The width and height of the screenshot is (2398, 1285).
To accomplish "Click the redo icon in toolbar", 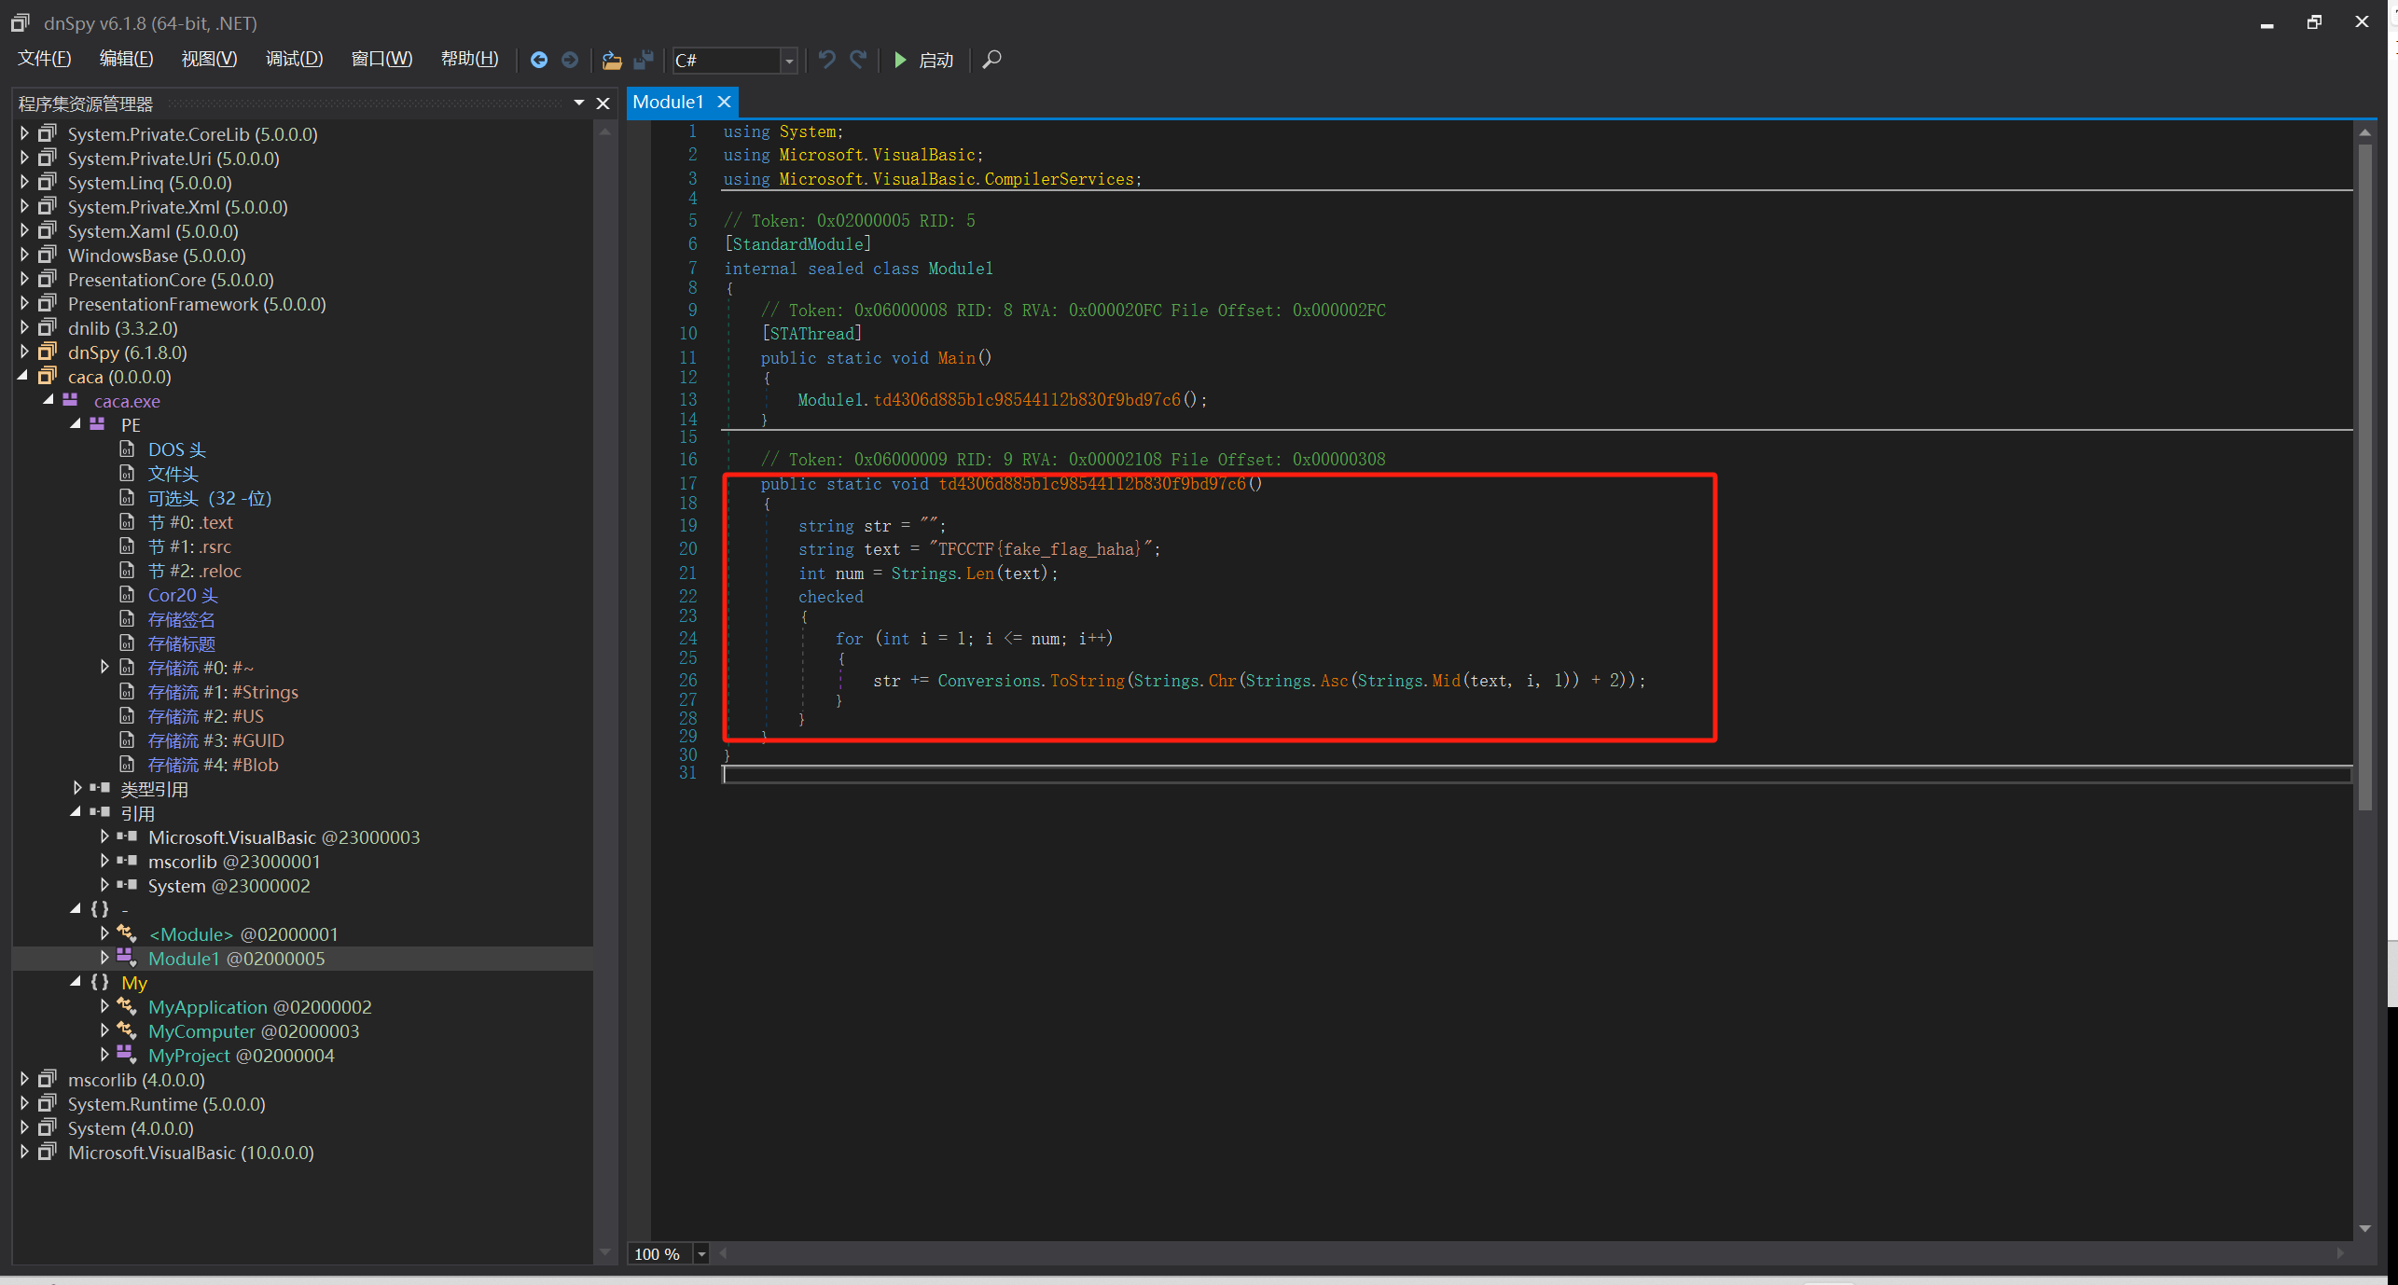I will coord(858,60).
